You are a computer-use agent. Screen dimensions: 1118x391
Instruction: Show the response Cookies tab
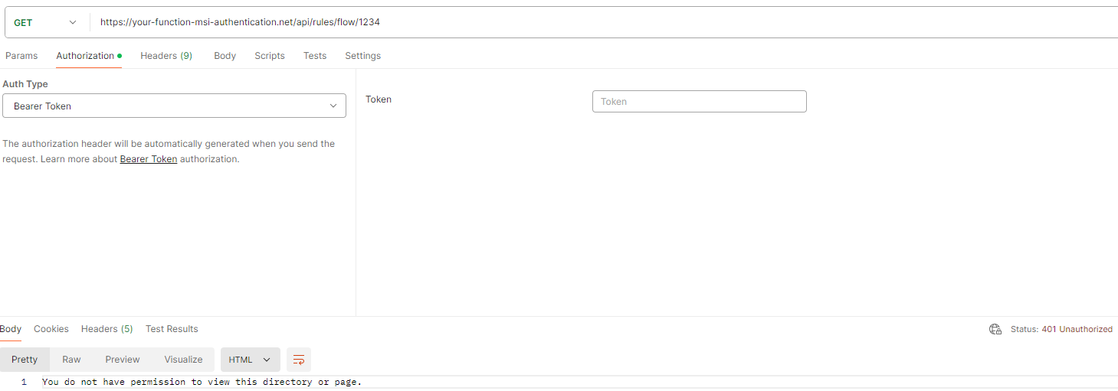pos(51,329)
